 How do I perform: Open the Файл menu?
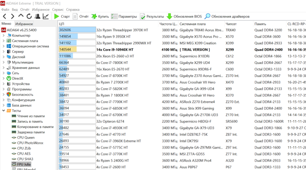5,10
